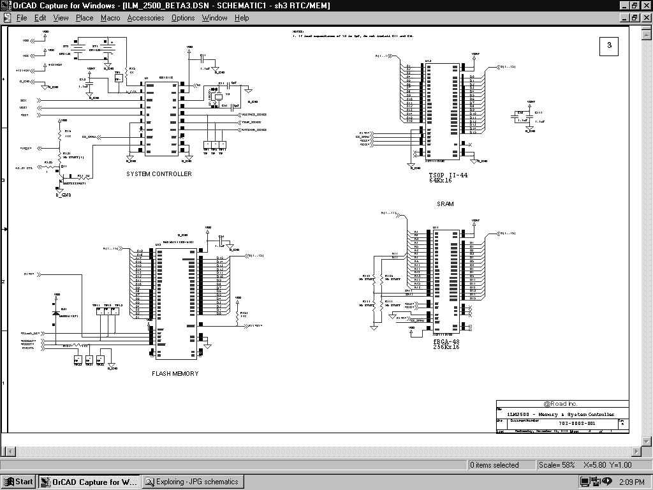Select the SYSTEM CONTROLLER text label
Image resolution: width=653 pixels, height=490 pixels.
[x=159, y=174]
